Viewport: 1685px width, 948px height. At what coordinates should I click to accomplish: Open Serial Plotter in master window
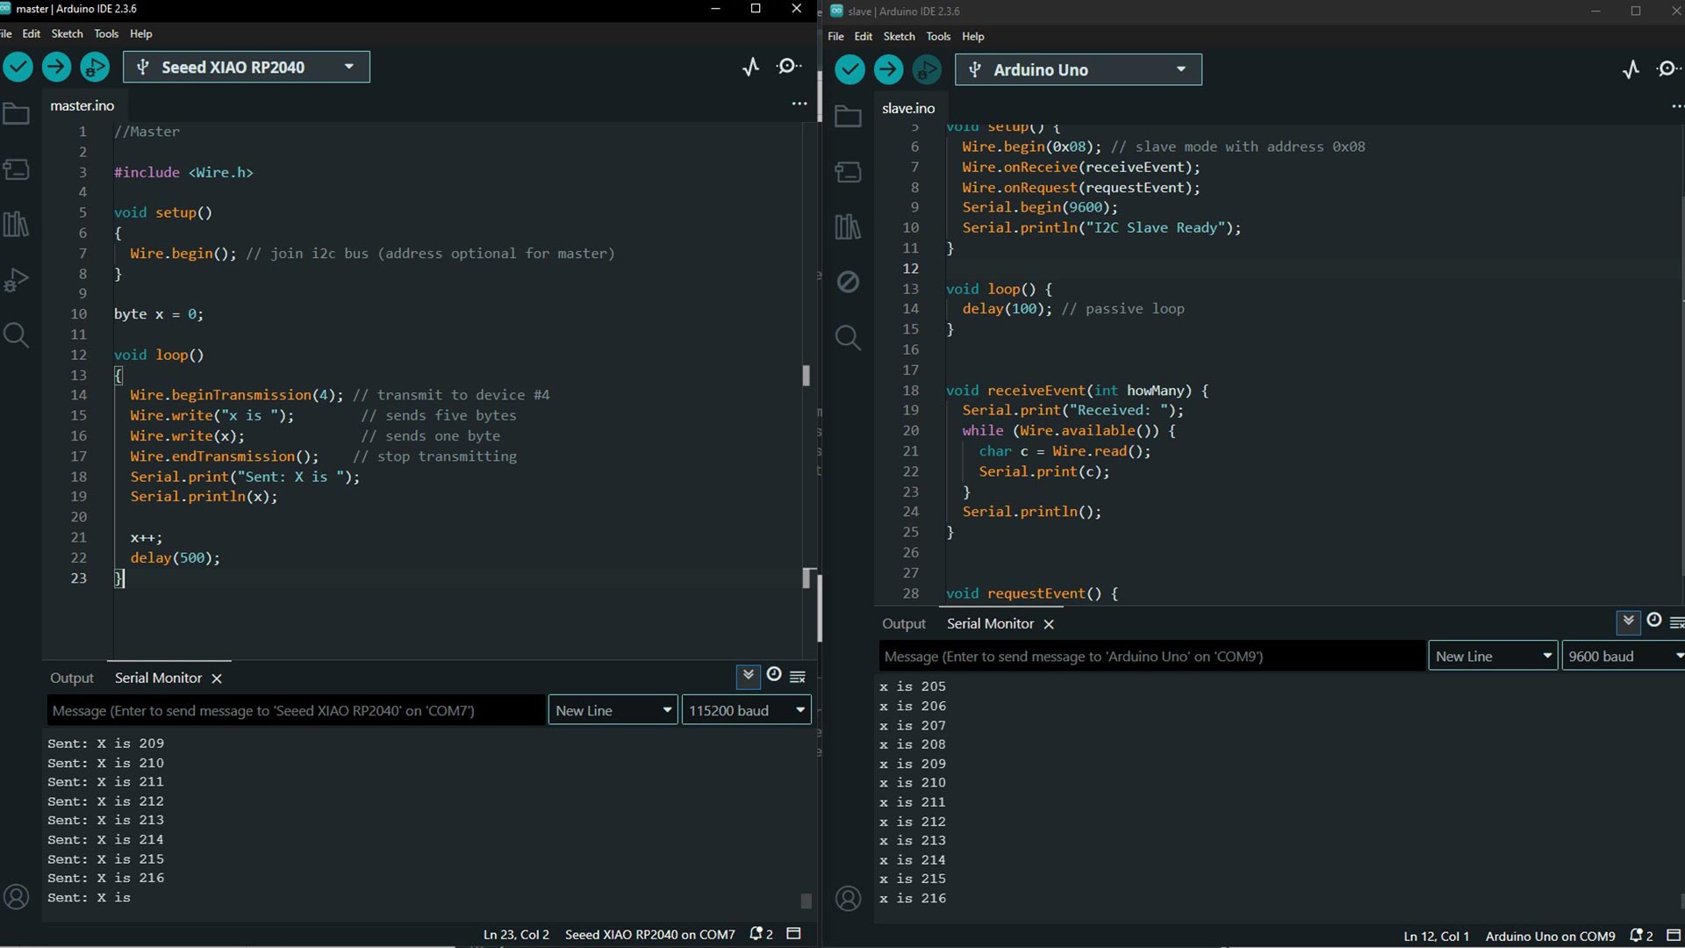750,67
